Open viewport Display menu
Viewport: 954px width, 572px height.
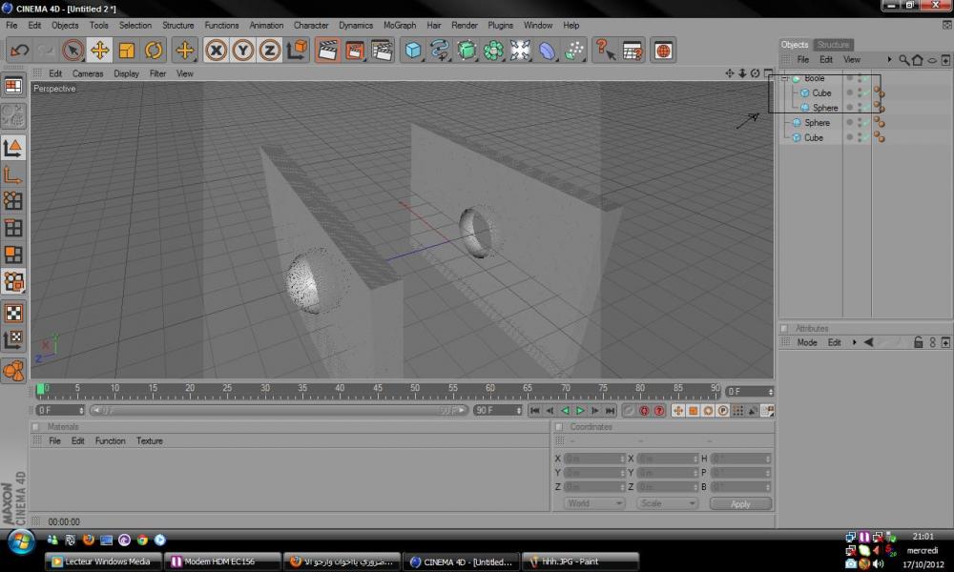click(127, 73)
